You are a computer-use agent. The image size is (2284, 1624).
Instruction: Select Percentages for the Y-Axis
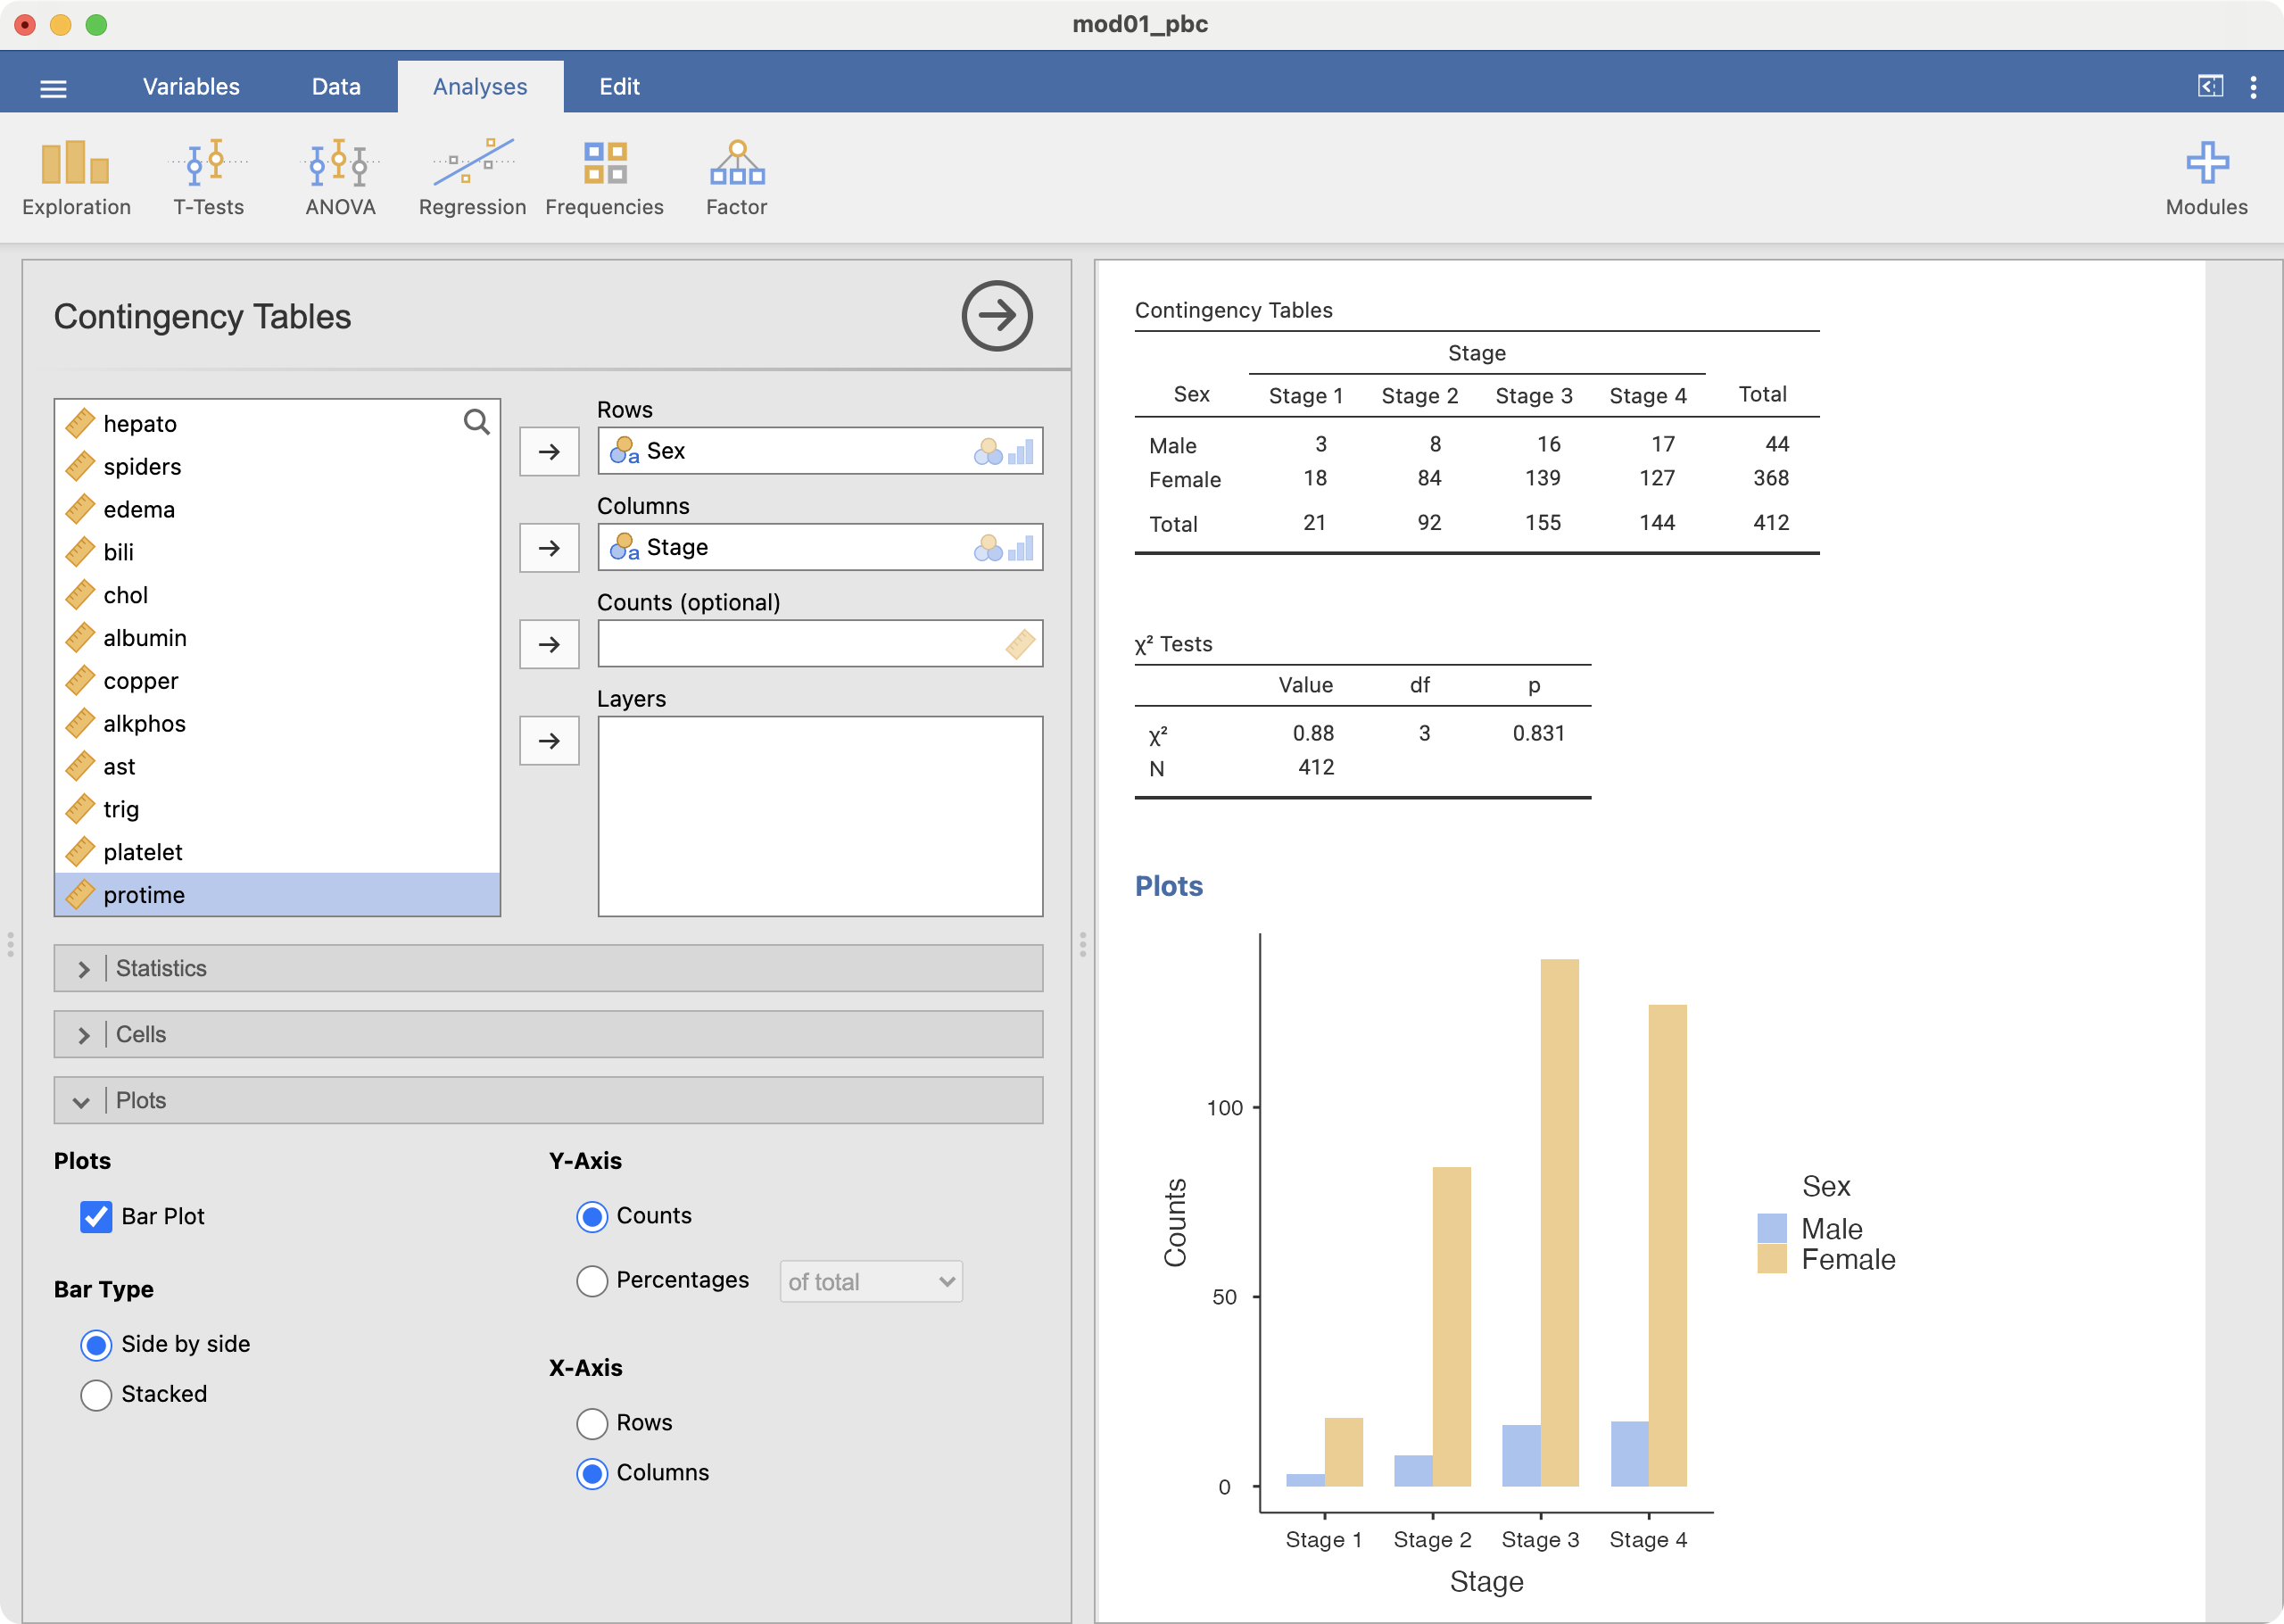tap(592, 1281)
